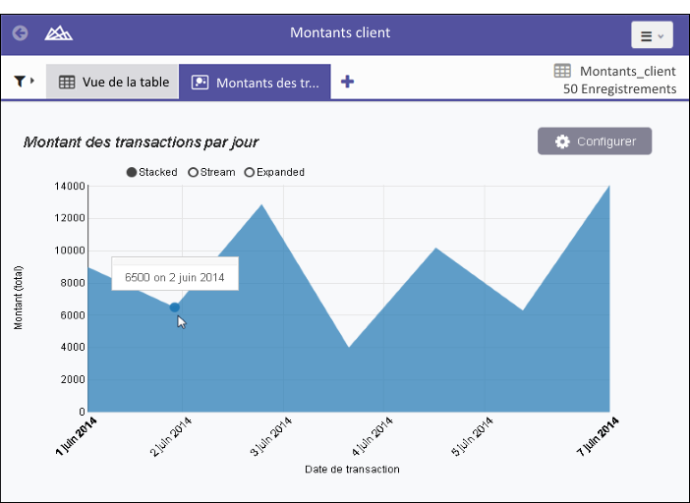Switch to Vue de la table tab
The height and width of the screenshot is (503, 690).
pyautogui.click(x=113, y=83)
